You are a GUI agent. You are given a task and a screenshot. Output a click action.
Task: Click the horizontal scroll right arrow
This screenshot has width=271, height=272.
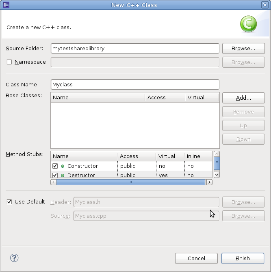(209, 182)
